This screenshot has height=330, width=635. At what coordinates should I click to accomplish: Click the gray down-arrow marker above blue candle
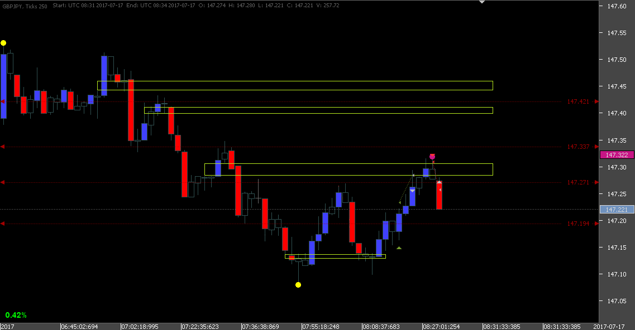412,191
